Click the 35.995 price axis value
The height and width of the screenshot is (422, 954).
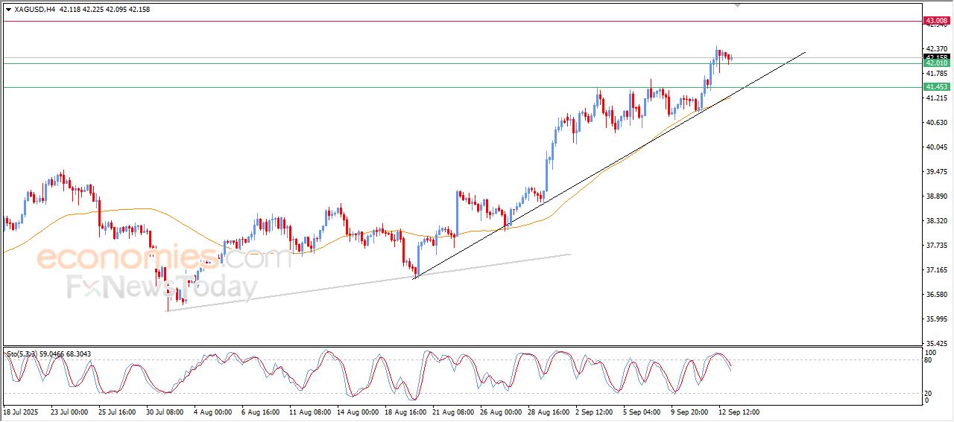click(x=936, y=319)
